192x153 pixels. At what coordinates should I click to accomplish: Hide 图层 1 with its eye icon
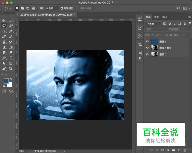pyautogui.click(x=147, y=41)
